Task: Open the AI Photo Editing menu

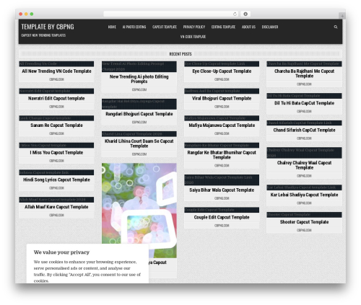Action: [134, 27]
